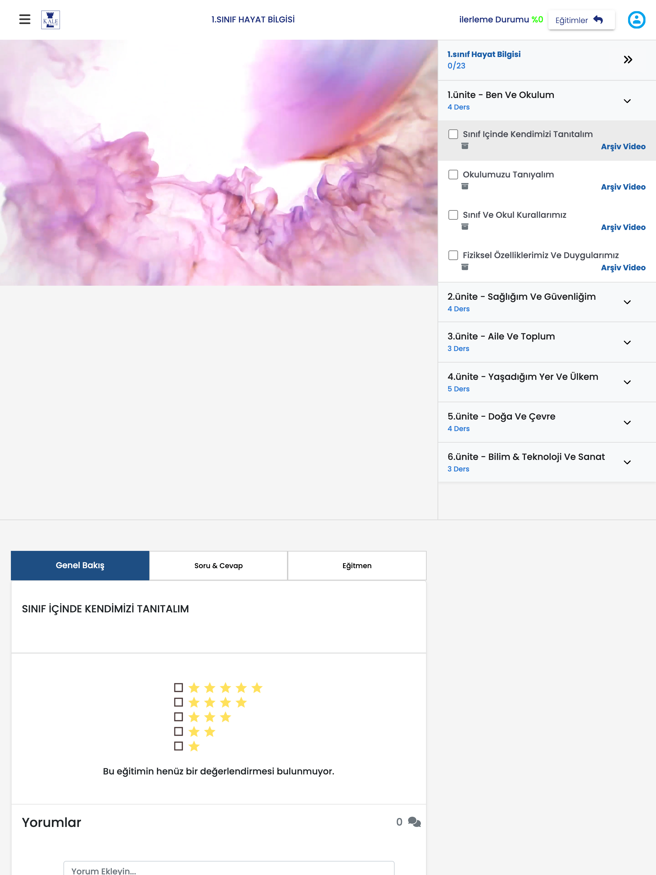Open Arşiv Video for Sınıf Ve Okul Kurallarımız
This screenshot has height=875, width=656.
point(623,227)
